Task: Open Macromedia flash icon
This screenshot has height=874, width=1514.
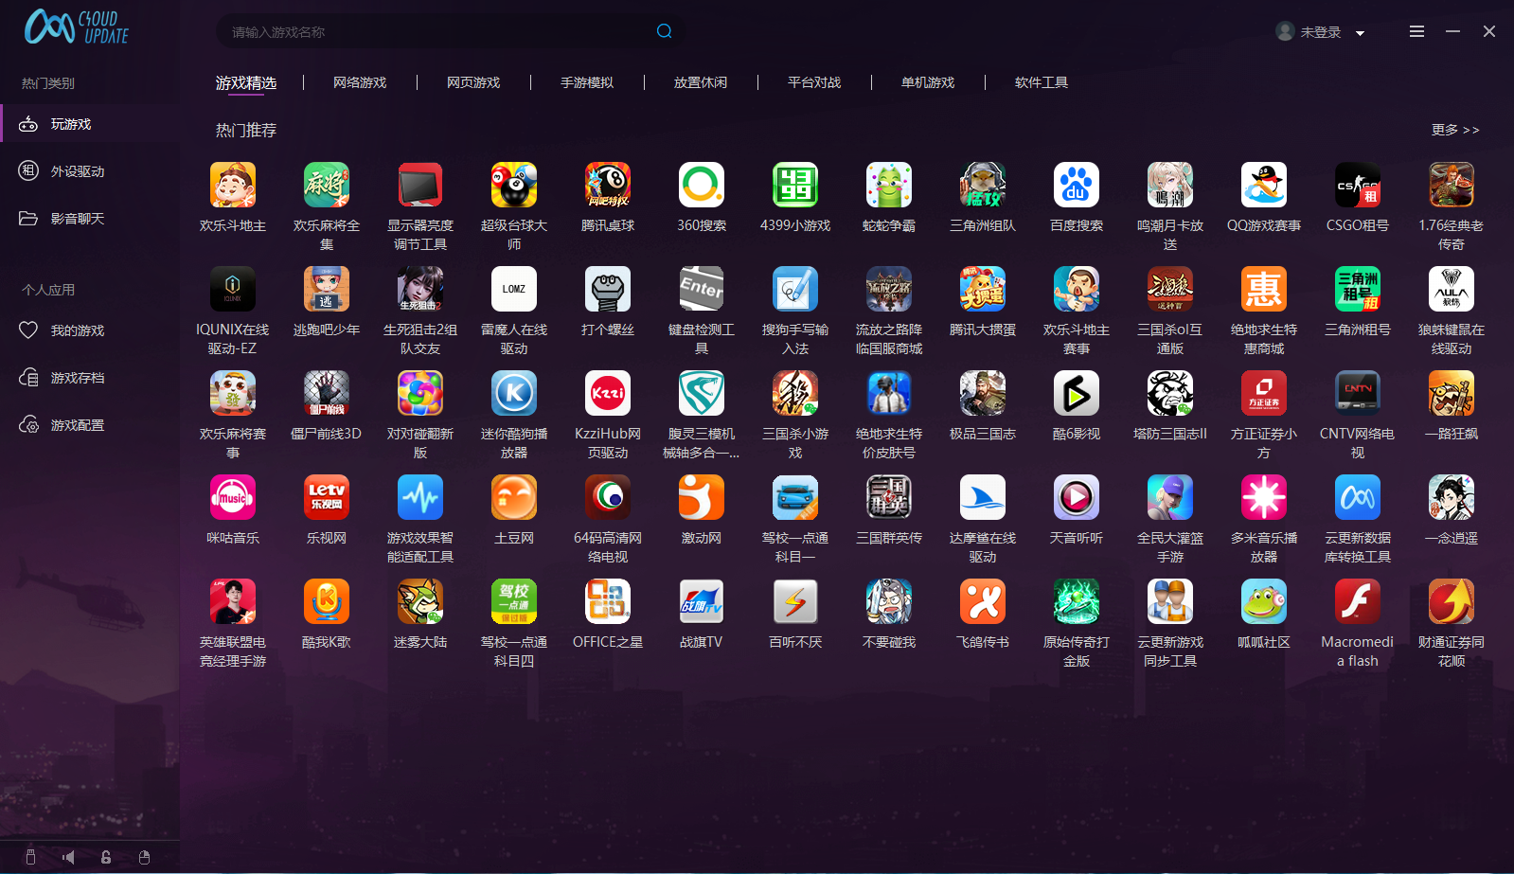Action: (1357, 602)
